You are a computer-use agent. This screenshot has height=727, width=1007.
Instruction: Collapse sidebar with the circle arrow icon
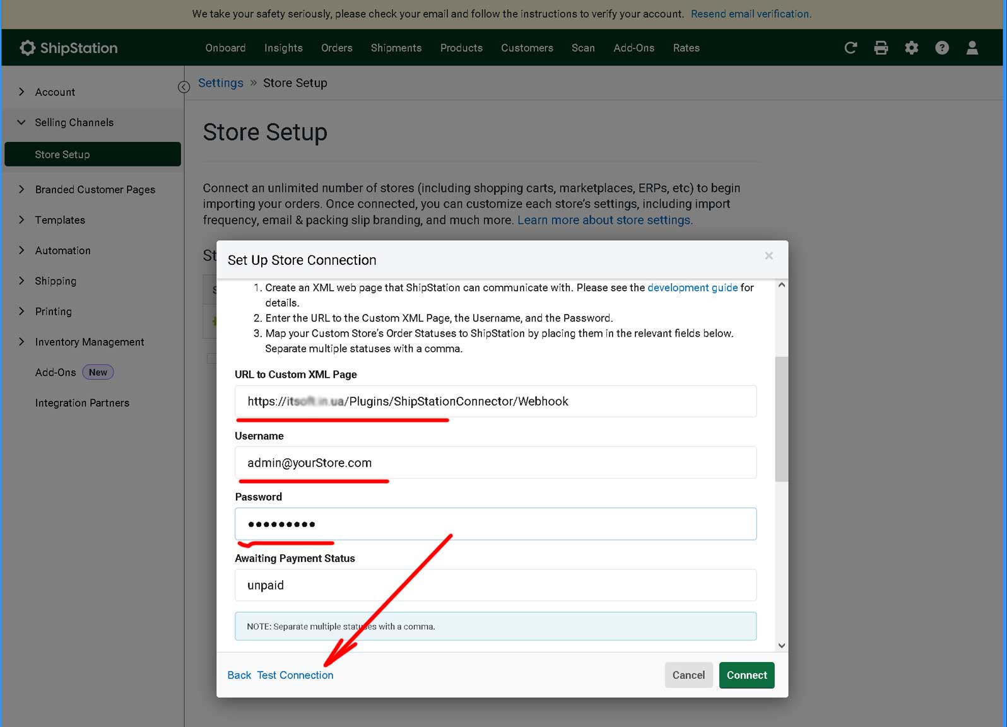click(x=184, y=87)
